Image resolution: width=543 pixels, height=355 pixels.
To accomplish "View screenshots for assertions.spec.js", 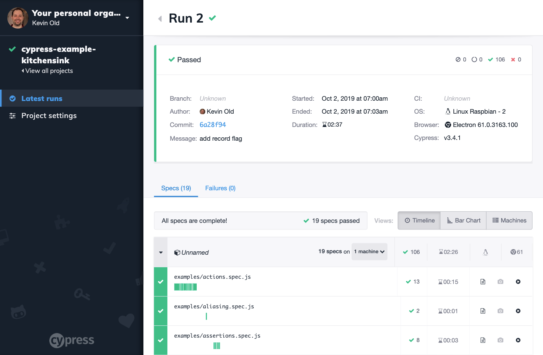I will (500, 340).
